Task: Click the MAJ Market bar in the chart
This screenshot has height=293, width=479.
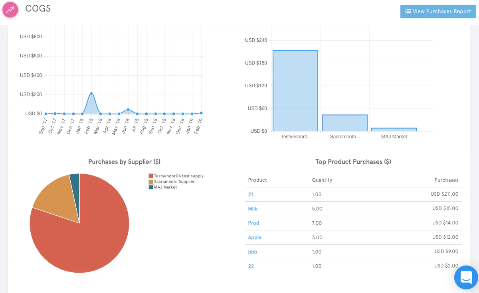Action: pos(394,130)
